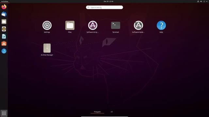Image resolution: width=209 pixels, height=117 pixels.
Task: Open Files from the app grid
Action: [x=70, y=25]
